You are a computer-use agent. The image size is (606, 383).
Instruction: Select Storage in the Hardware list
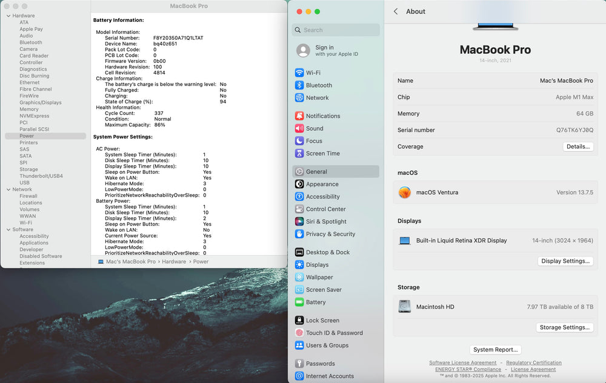[28, 169]
